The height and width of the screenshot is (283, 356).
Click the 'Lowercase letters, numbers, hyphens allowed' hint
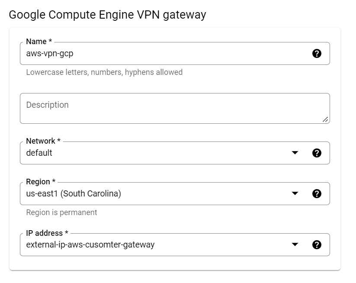104,72
